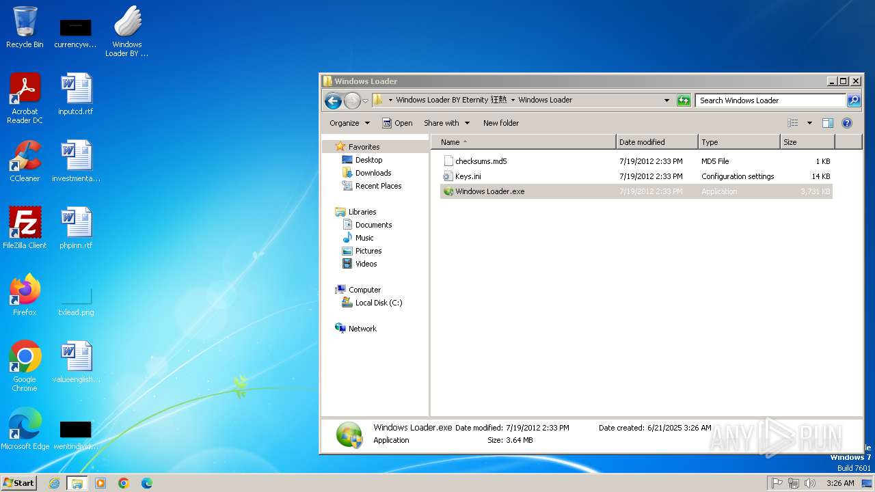Viewport: 875px width, 492px height.
Task: Toggle the preview pane button
Action: (828, 123)
